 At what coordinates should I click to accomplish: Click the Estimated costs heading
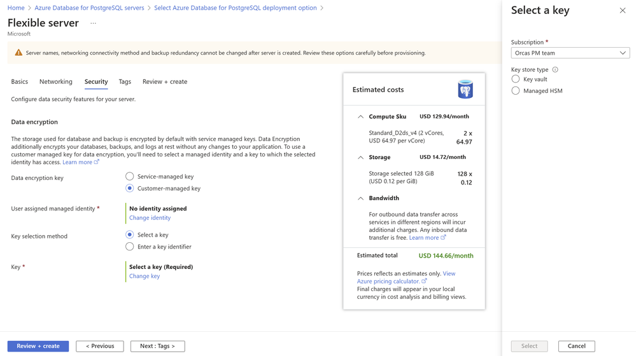(x=378, y=90)
